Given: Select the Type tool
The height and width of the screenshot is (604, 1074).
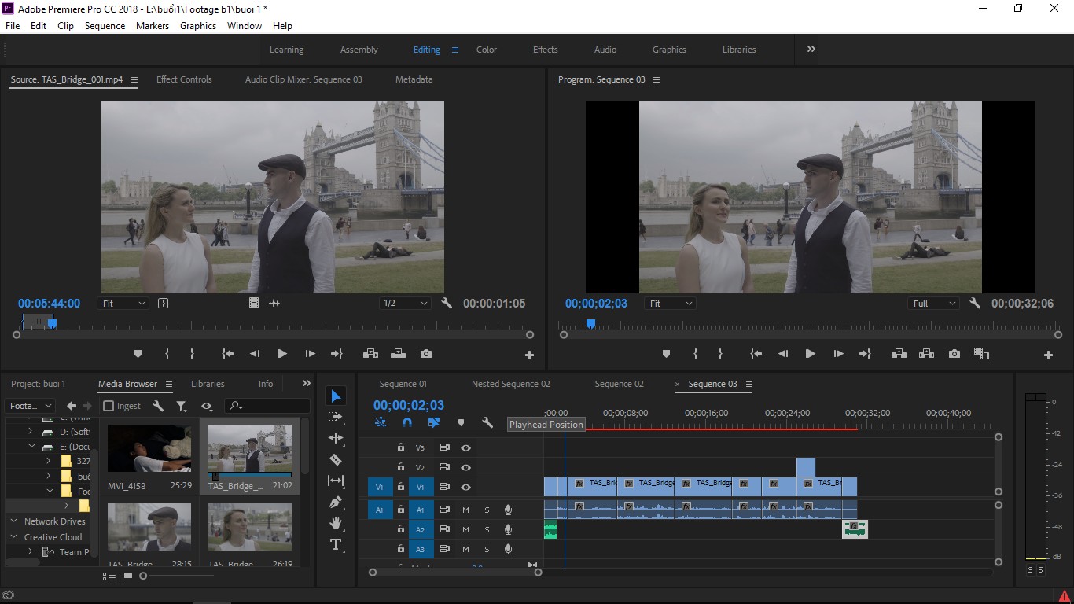Looking at the screenshot, I should (x=336, y=544).
